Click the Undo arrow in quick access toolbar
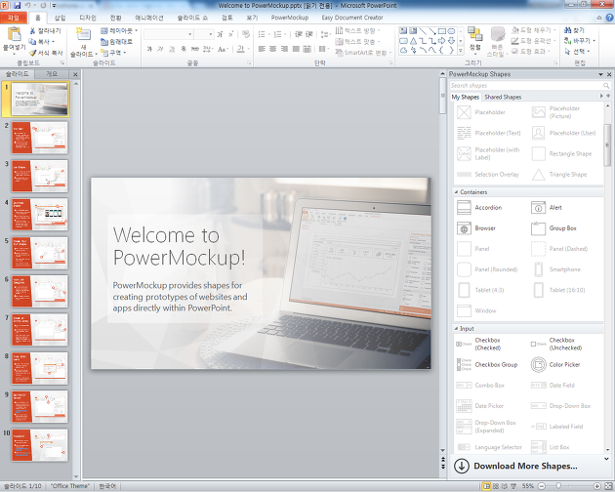615x492 pixels. 28,6
